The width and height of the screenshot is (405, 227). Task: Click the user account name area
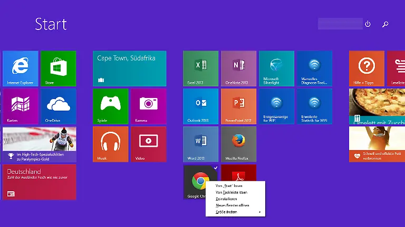(340, 24)
